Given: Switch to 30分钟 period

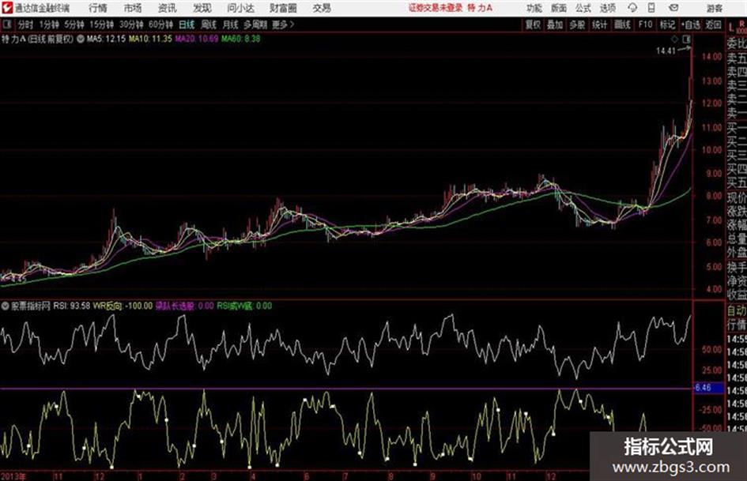Looking at the screenshot, I should coord(131,24).
